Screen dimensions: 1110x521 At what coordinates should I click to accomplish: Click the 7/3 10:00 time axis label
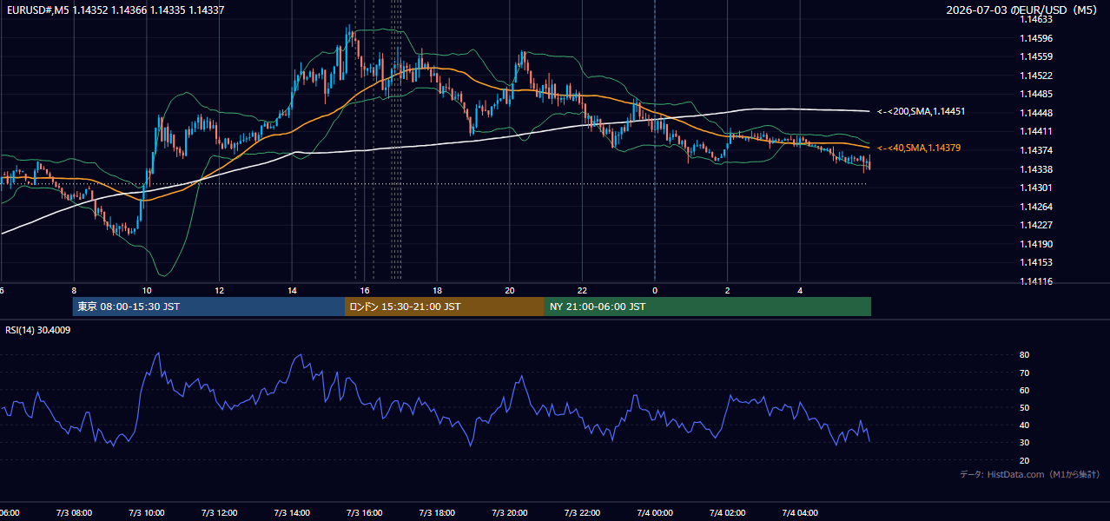(147, 513)
